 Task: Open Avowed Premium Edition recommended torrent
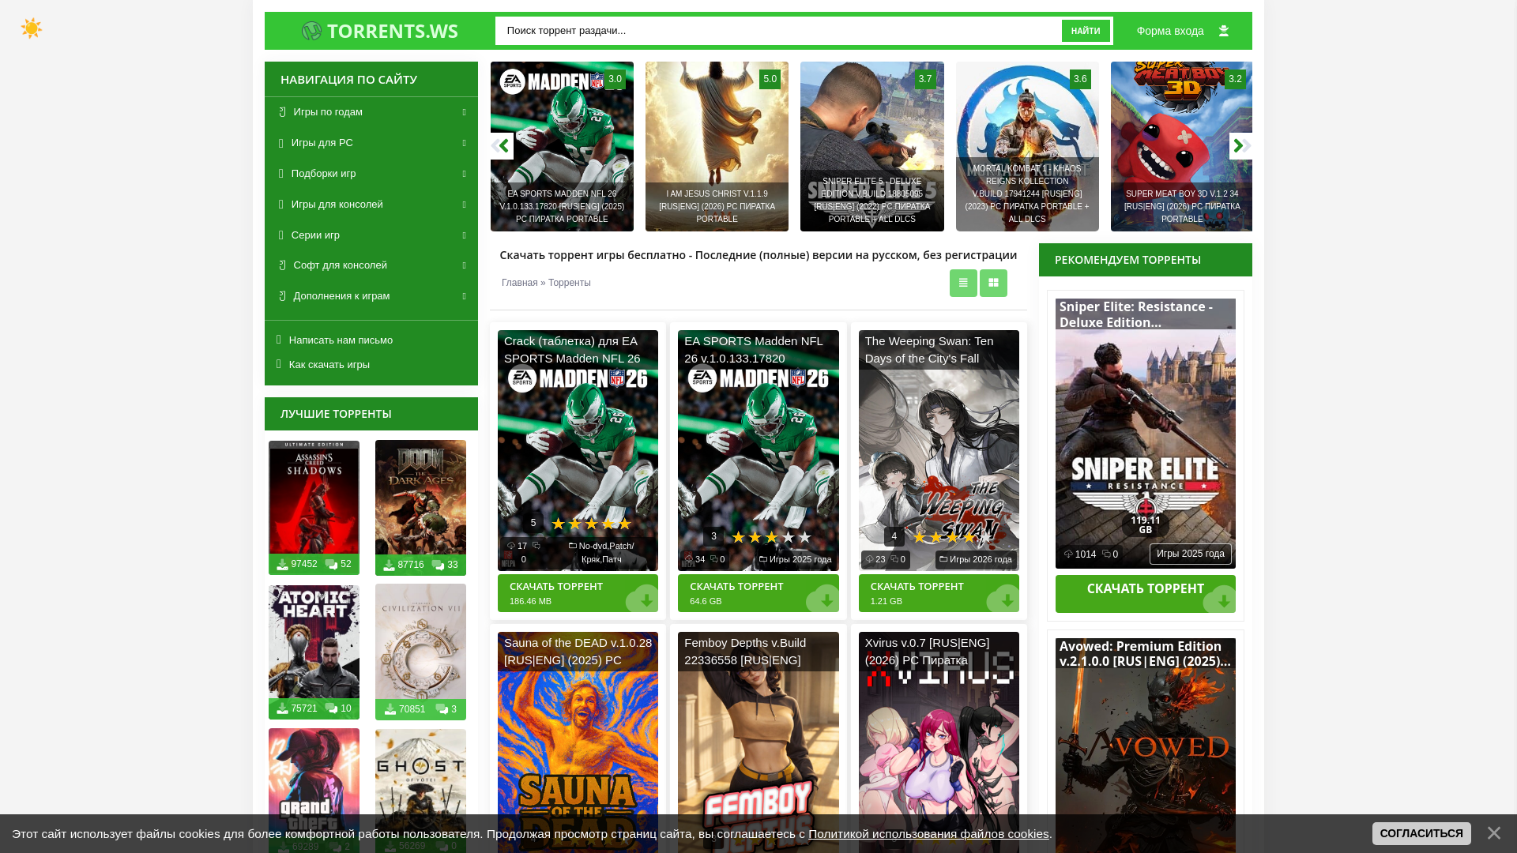1145,653
